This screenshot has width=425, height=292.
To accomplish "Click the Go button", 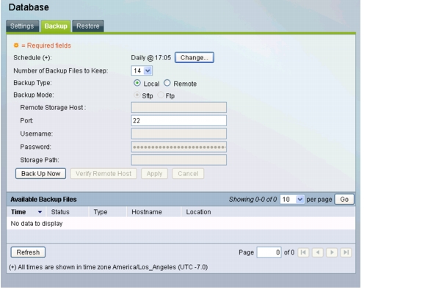I will 344,200.
